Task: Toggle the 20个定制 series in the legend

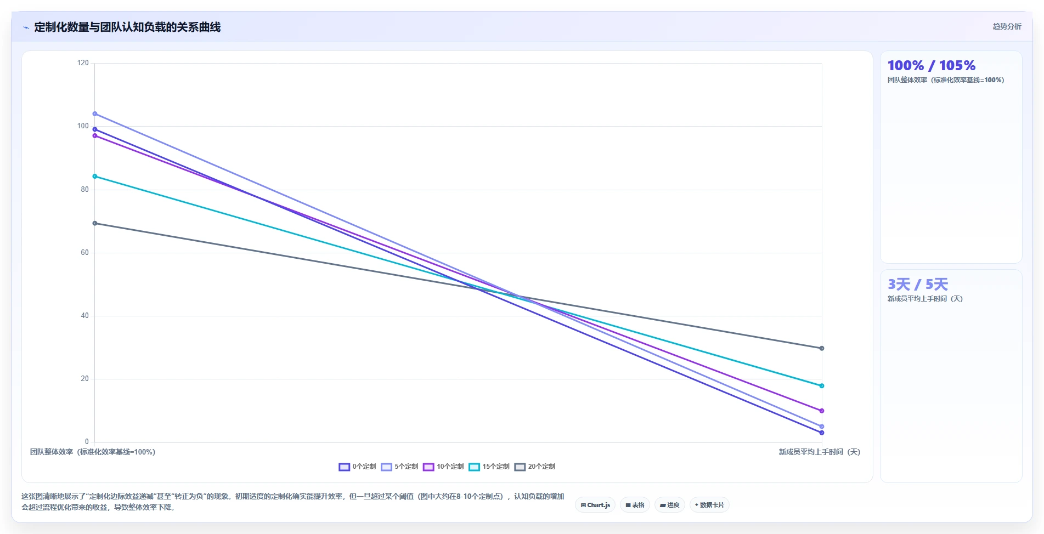Action: [x=534, y=467]
